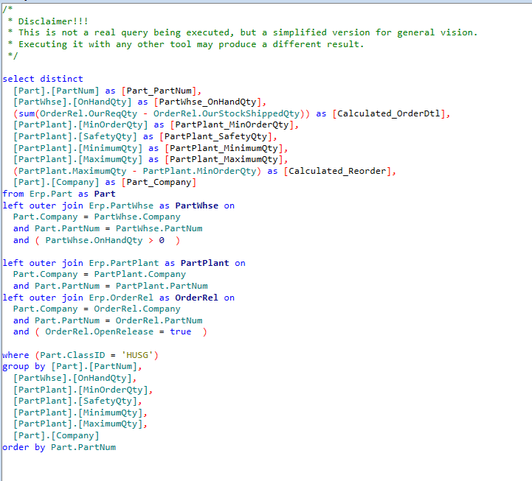
Task: Click the 'select distinct' keyword line
Action: point(43,79)
